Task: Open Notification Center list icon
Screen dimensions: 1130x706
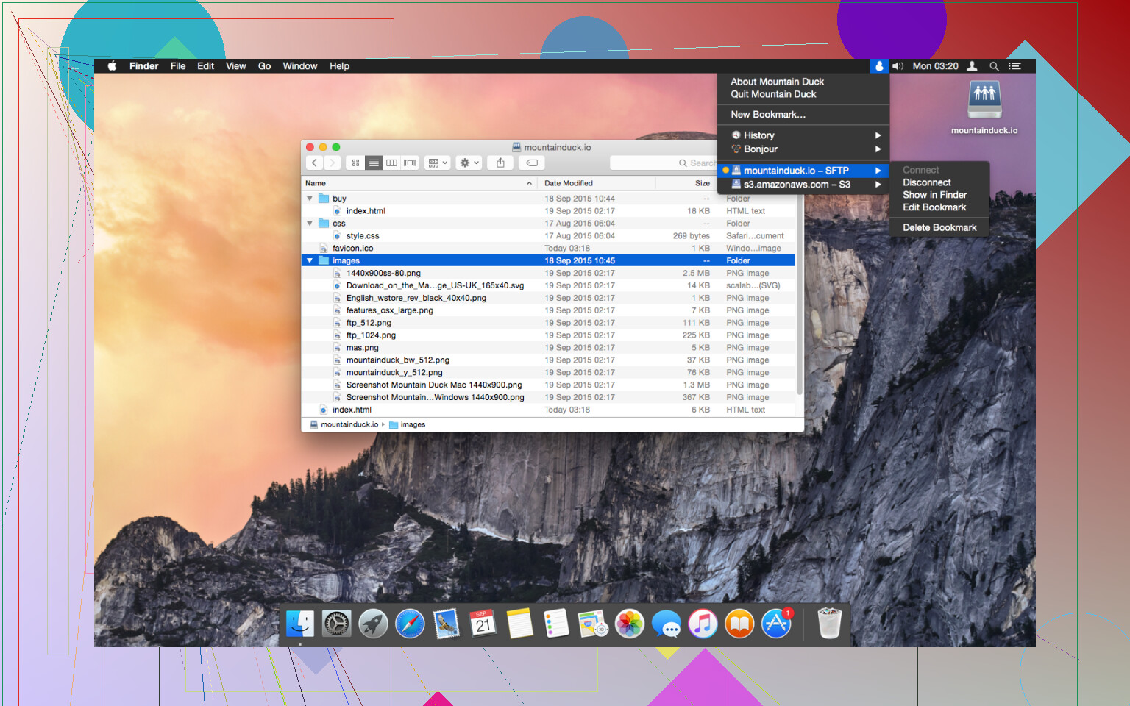Action: (x=1014, y=66)
